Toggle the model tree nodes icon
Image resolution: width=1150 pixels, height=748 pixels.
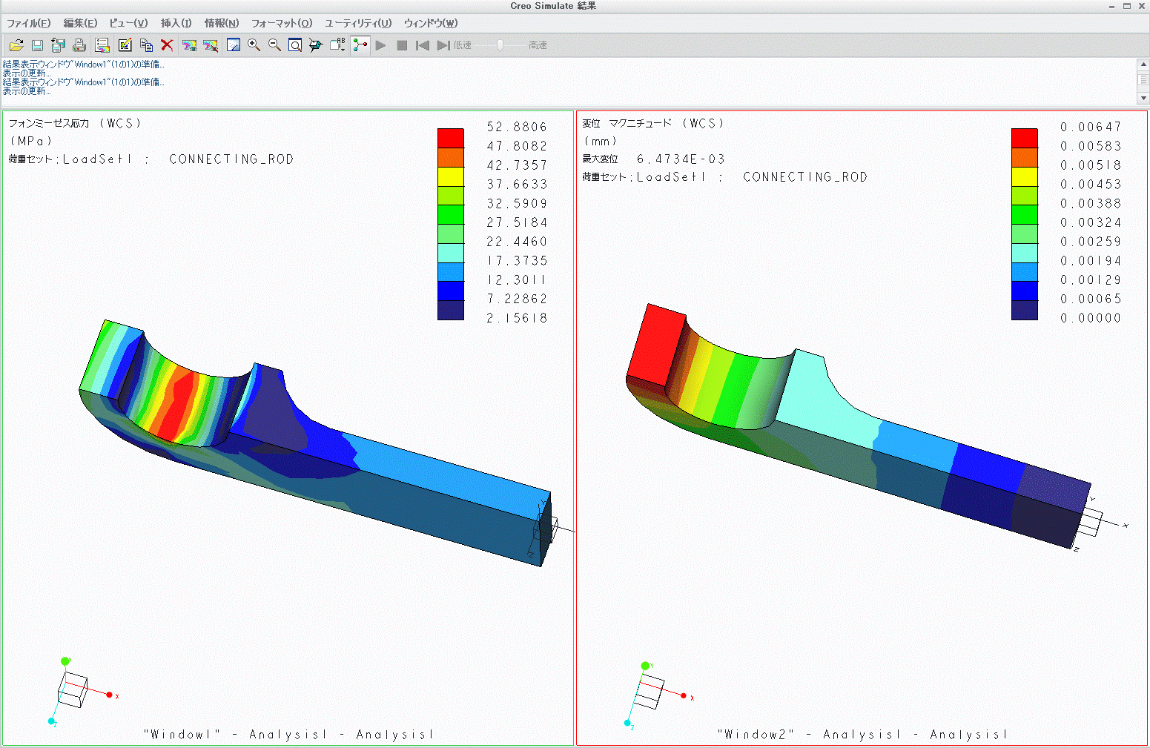(x=360, y=45)
